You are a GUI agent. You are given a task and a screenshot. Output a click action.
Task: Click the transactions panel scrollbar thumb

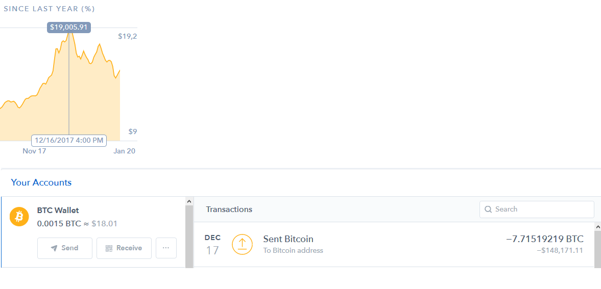click(x=597, y=249)
